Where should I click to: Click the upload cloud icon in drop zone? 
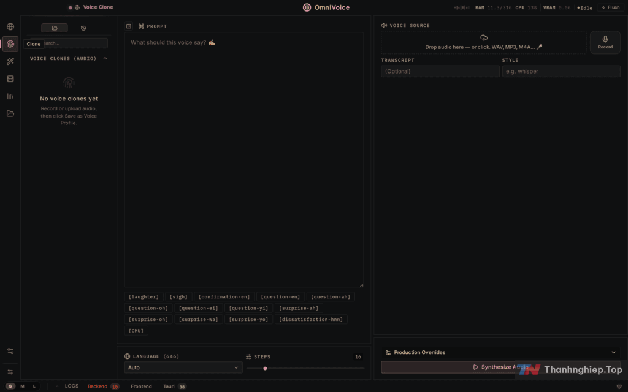(484, 38)
